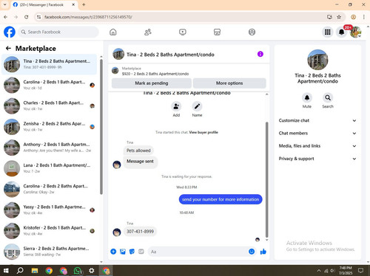This screenshot has height=276, width=370.
Task: Open Chrome's three-dot menu
Action: (x=364, y=17)
